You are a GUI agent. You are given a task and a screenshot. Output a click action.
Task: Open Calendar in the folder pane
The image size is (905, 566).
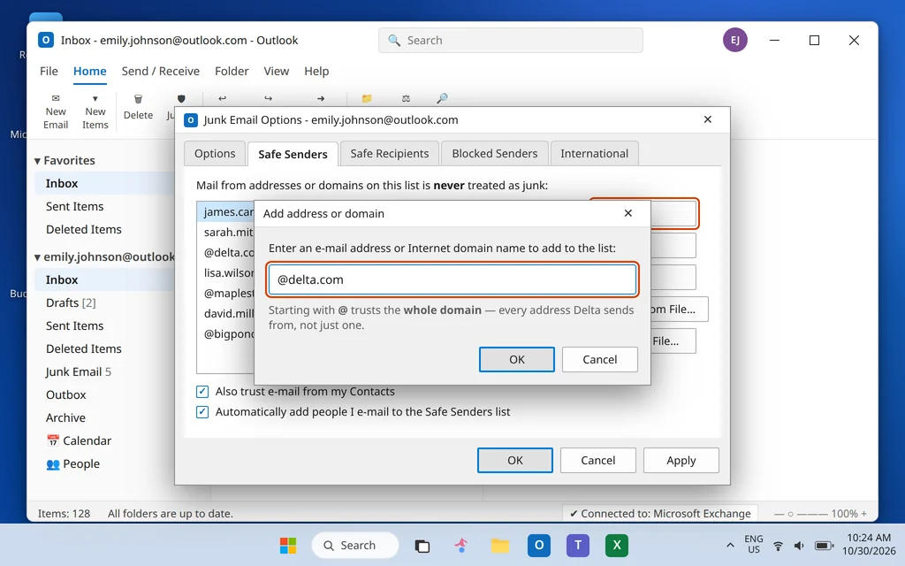pyautogui.click(x=79, y=440)
